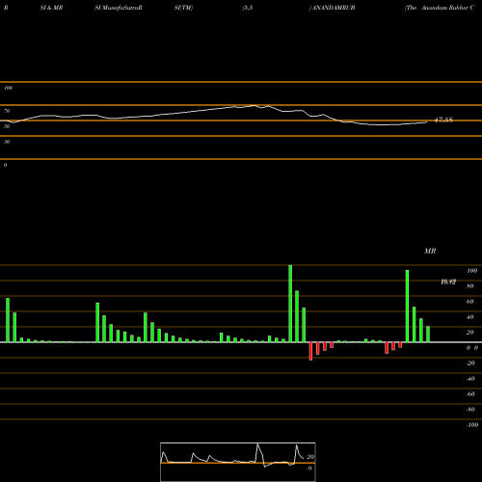Click the longest red negative MR bar
482x482 pixels.
tap(310, 351)
